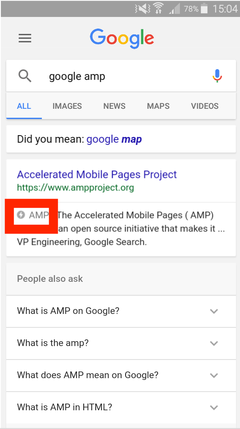Tap the muted sound status icon
This screenshot has height=429, width=240.
142,9
